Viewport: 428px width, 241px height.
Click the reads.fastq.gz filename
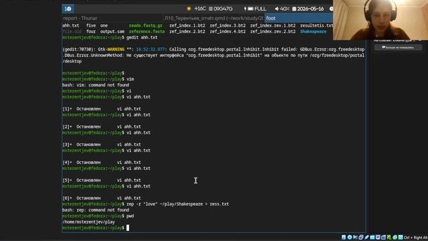click(x=146, y=25)
